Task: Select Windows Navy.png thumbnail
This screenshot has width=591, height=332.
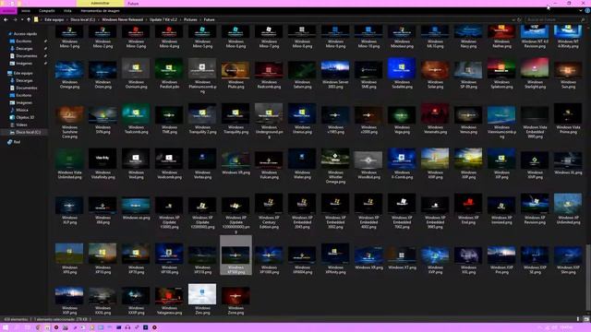Action: pyautogui.click(x=468, y=37)
